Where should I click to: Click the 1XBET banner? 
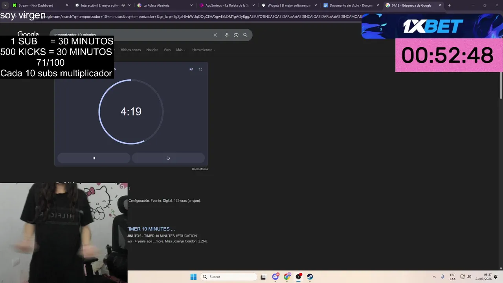click(x=432, y=26)
